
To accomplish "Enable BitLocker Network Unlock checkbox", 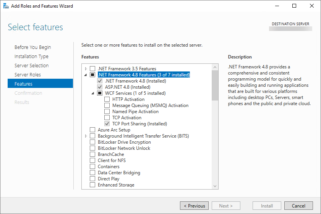I will 92,148.
